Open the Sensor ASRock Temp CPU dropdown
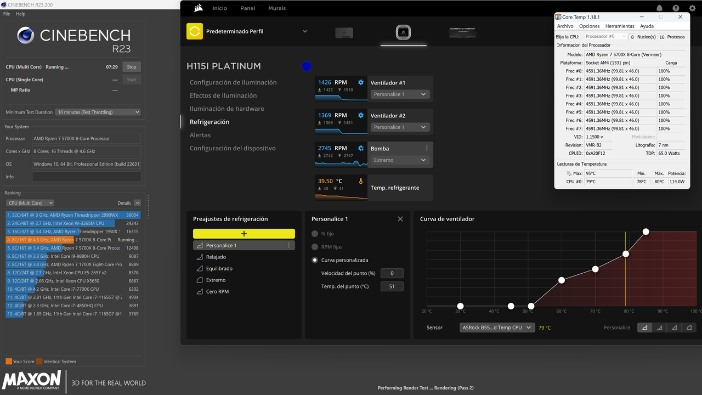The width and height of the screenshot is (702, 395). (x=497, y=328)
